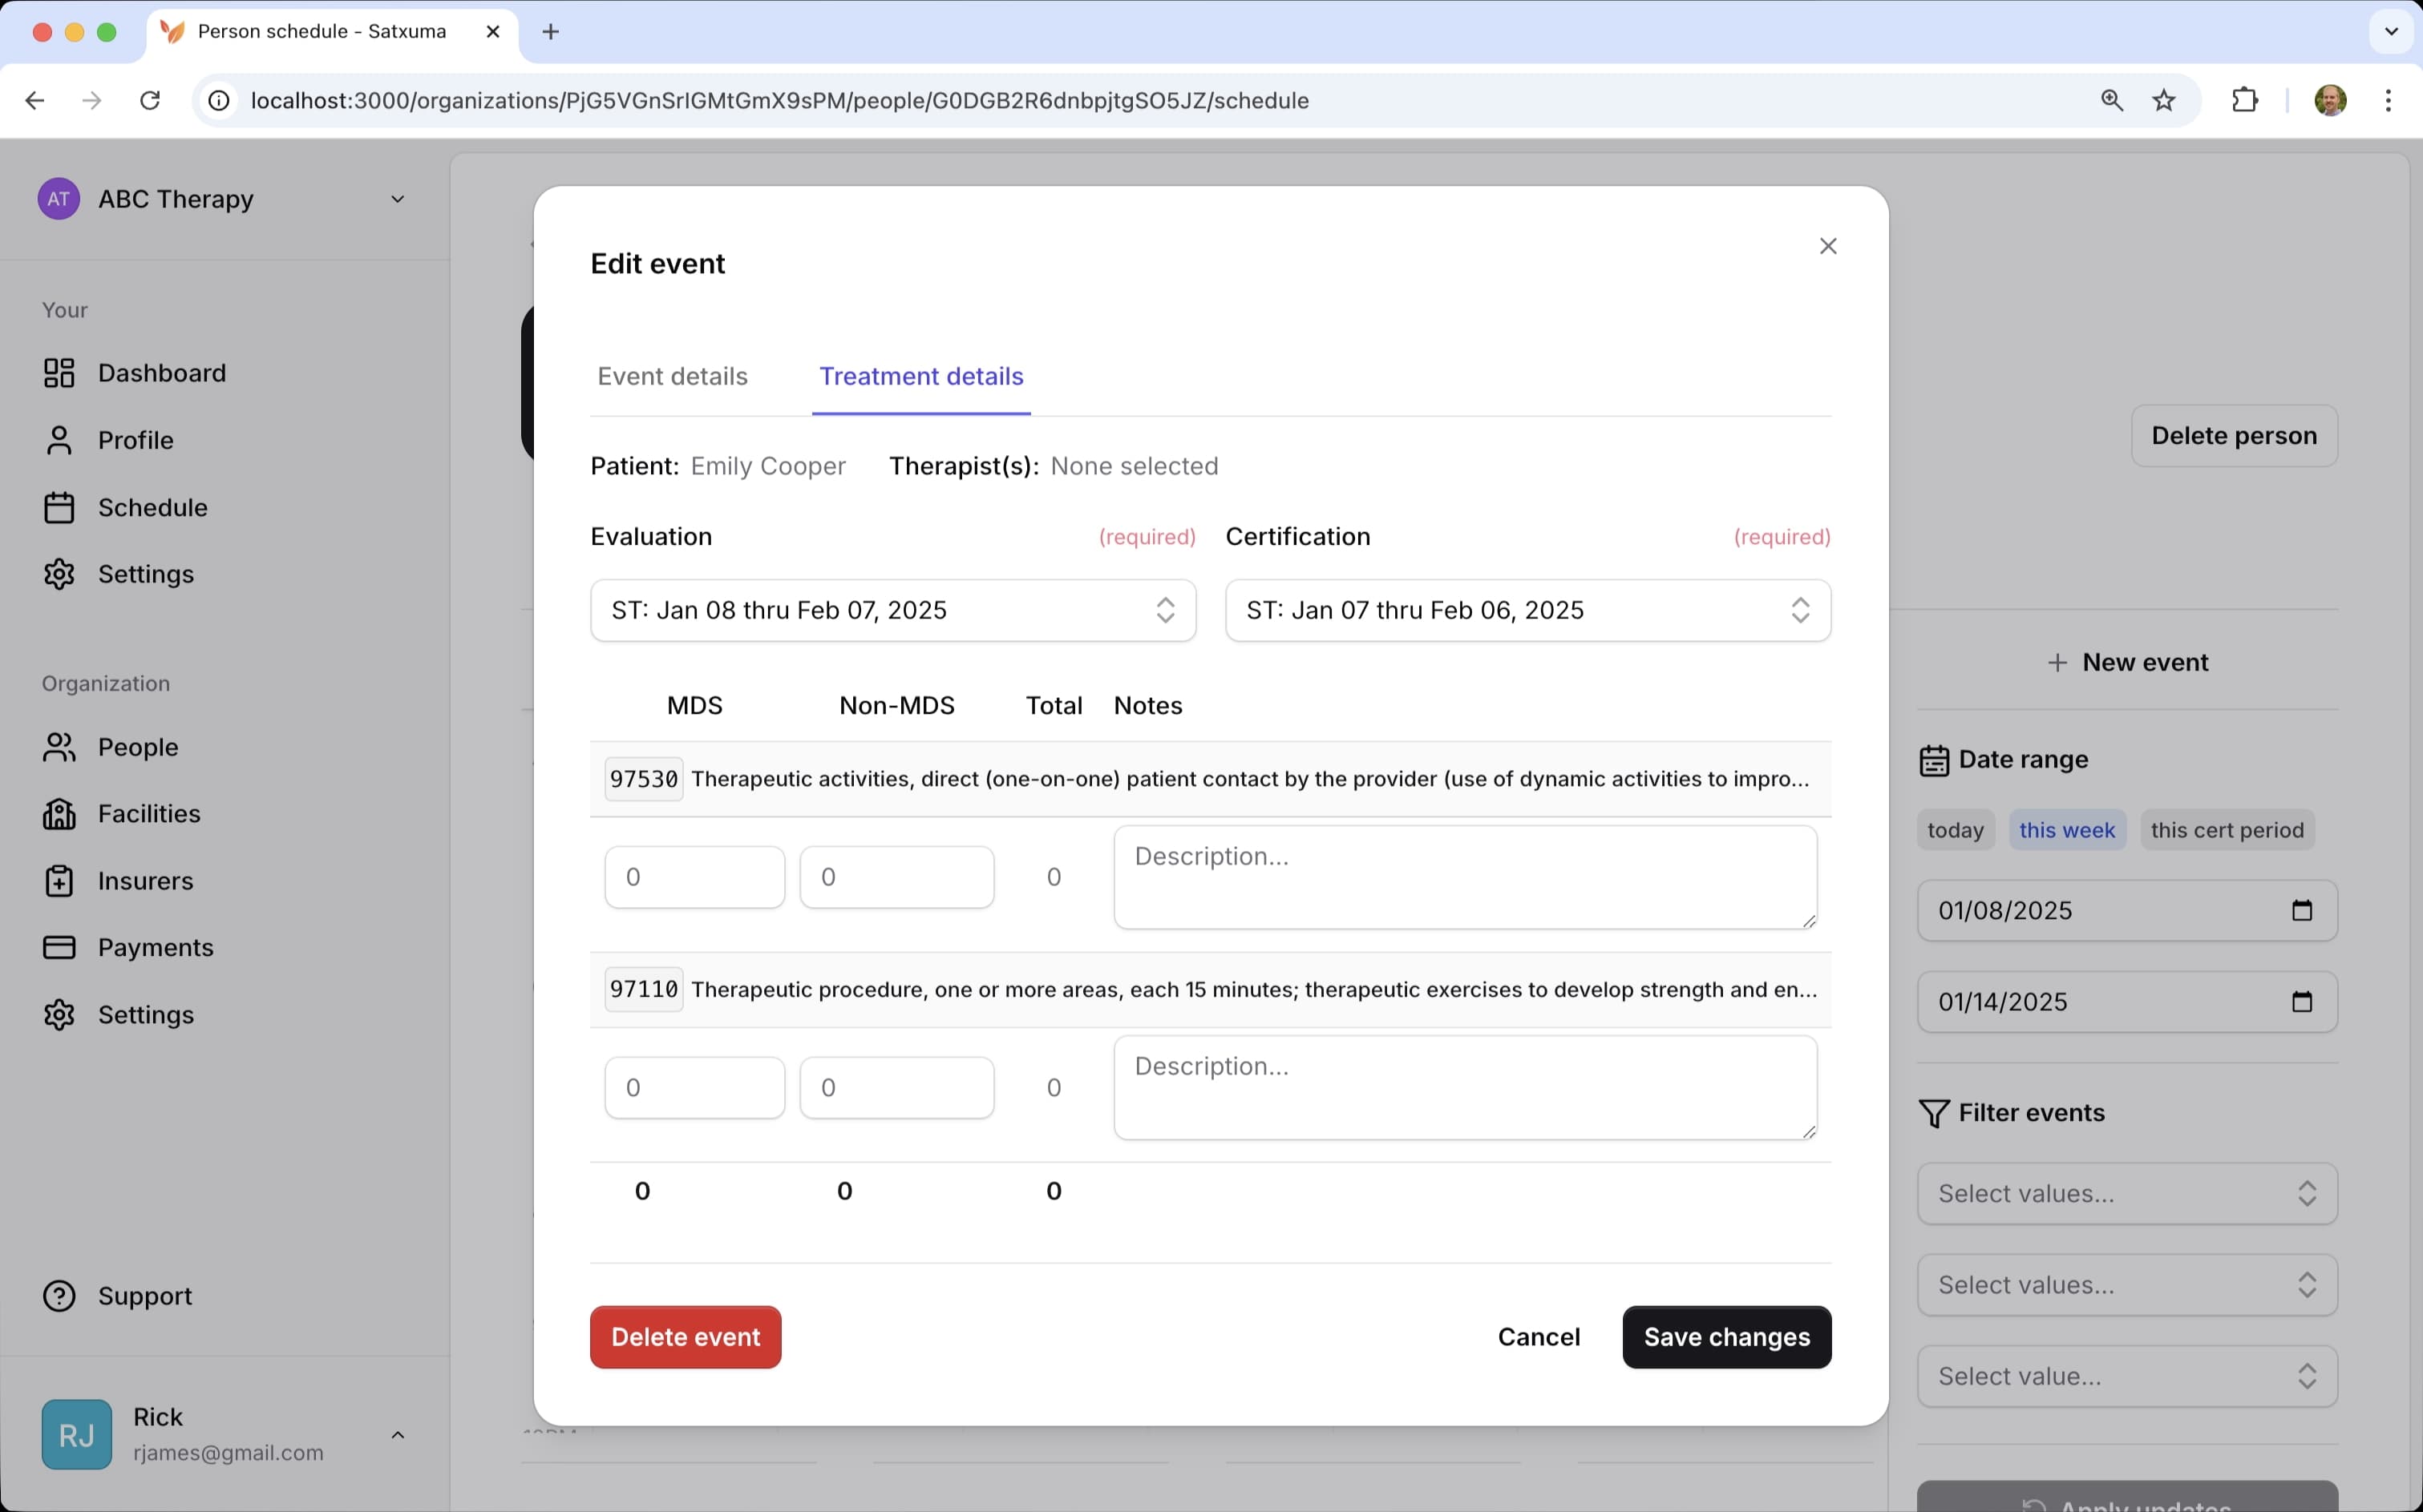The height and width of the screenshot is (1512, 2423).
Task: Select the Treatment details tab
Action: click(x=921, y=376)
